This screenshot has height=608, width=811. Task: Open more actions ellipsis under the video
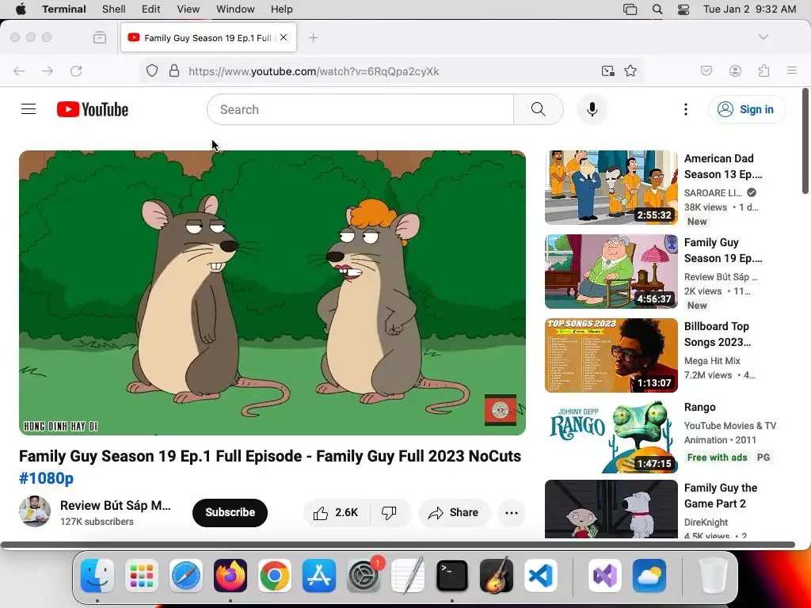(x=512, y=512)
